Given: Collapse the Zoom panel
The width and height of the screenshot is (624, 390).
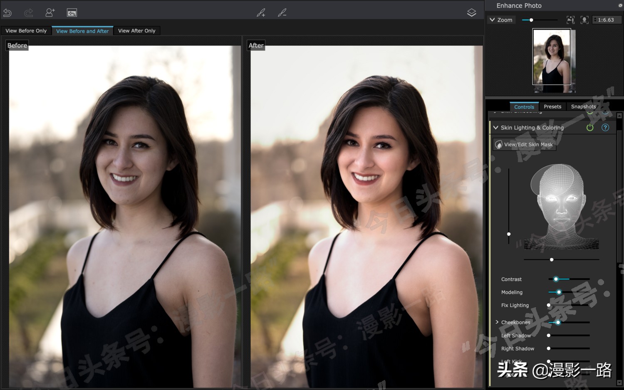Looking at the screenshot, I should coord(493,20).
